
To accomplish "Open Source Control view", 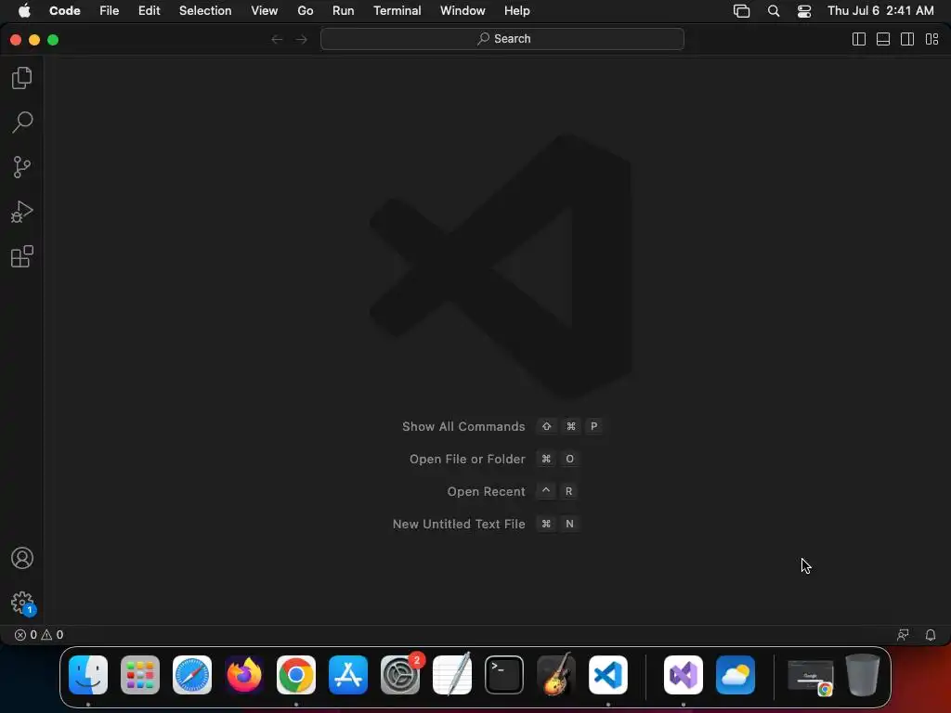I will 22,167.
